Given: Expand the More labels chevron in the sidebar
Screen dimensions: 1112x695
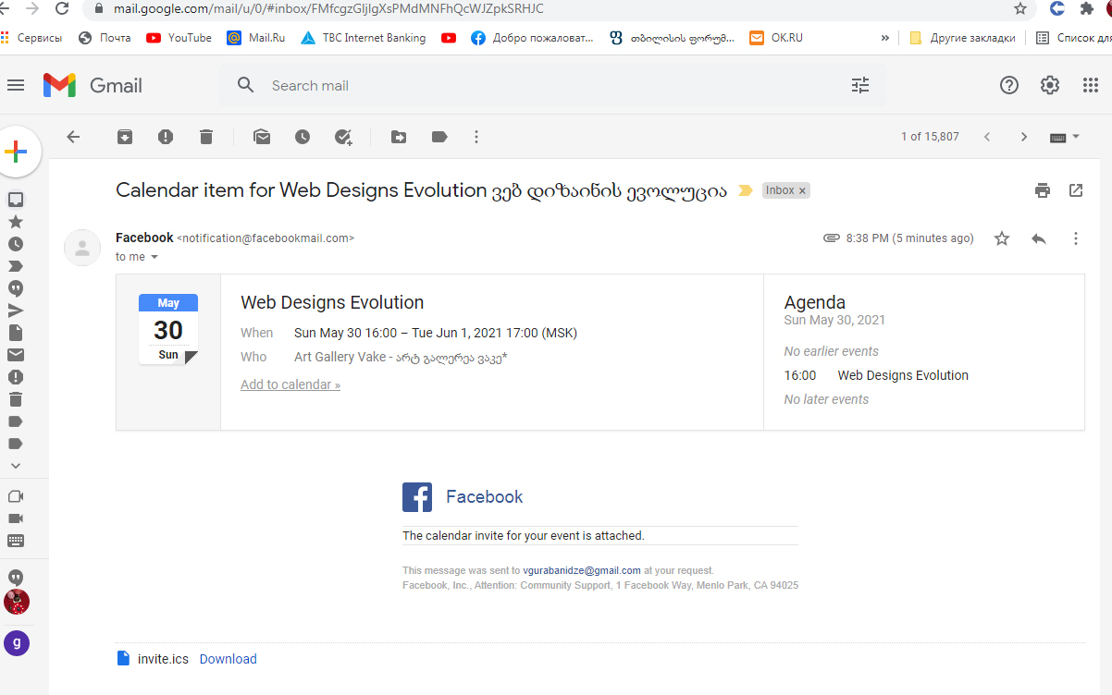Looking at the screenshot, I should (16, 466).
